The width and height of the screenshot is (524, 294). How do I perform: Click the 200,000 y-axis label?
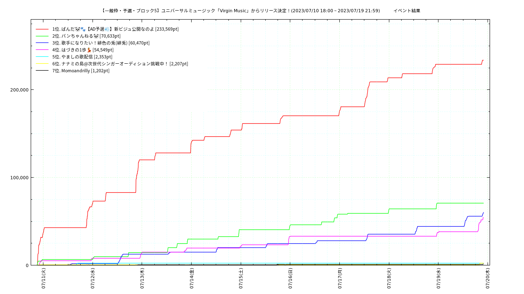tap(19, 90)
